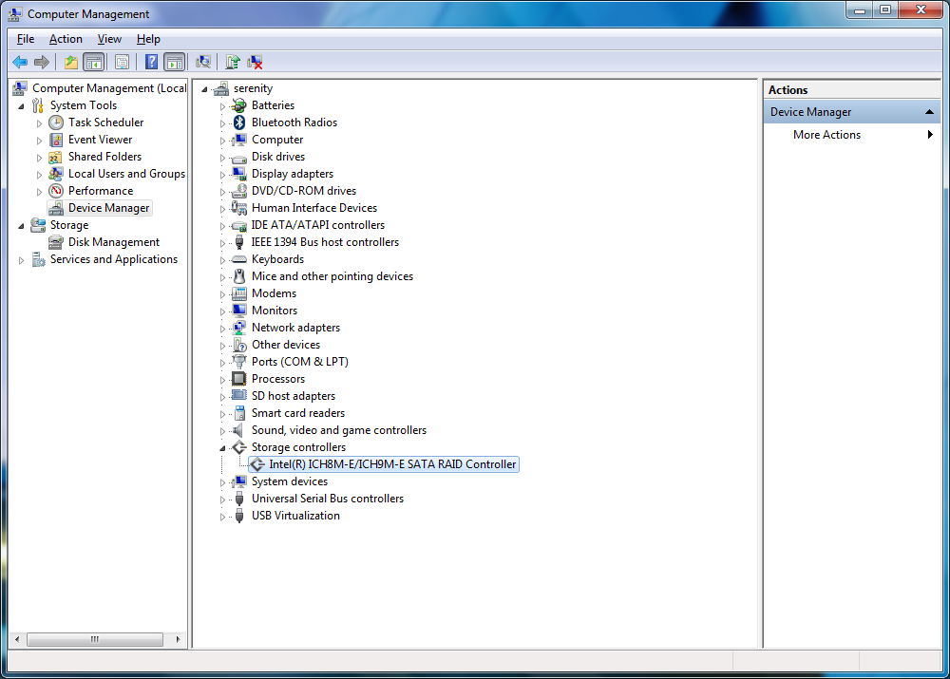Select the DVD/CD-ROM drives icon

[239, 191]
